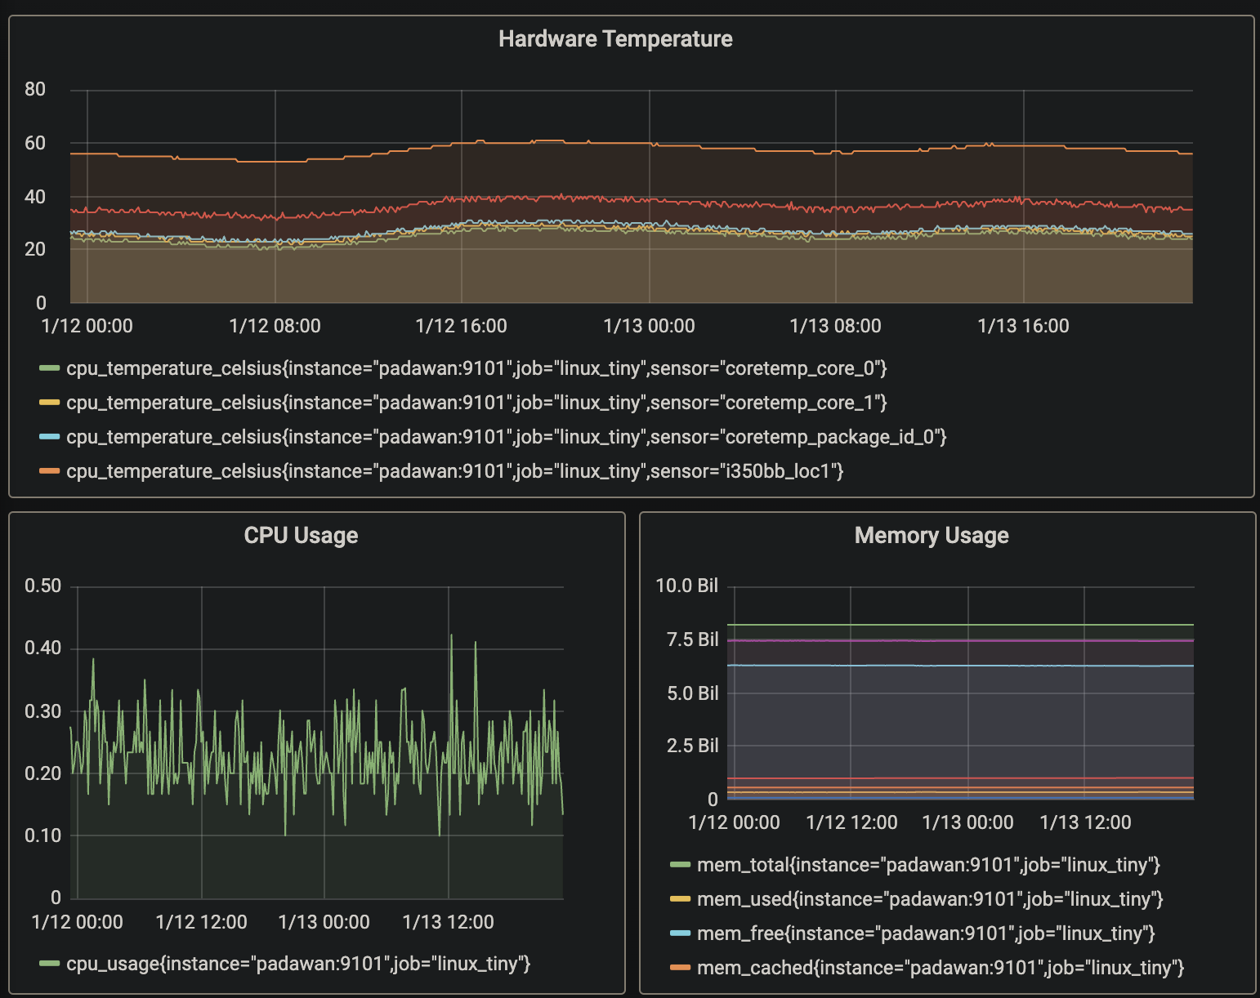The image size is (1260, 998).
Task: Click the mem_total legend label text
Action: coord(928,865)
